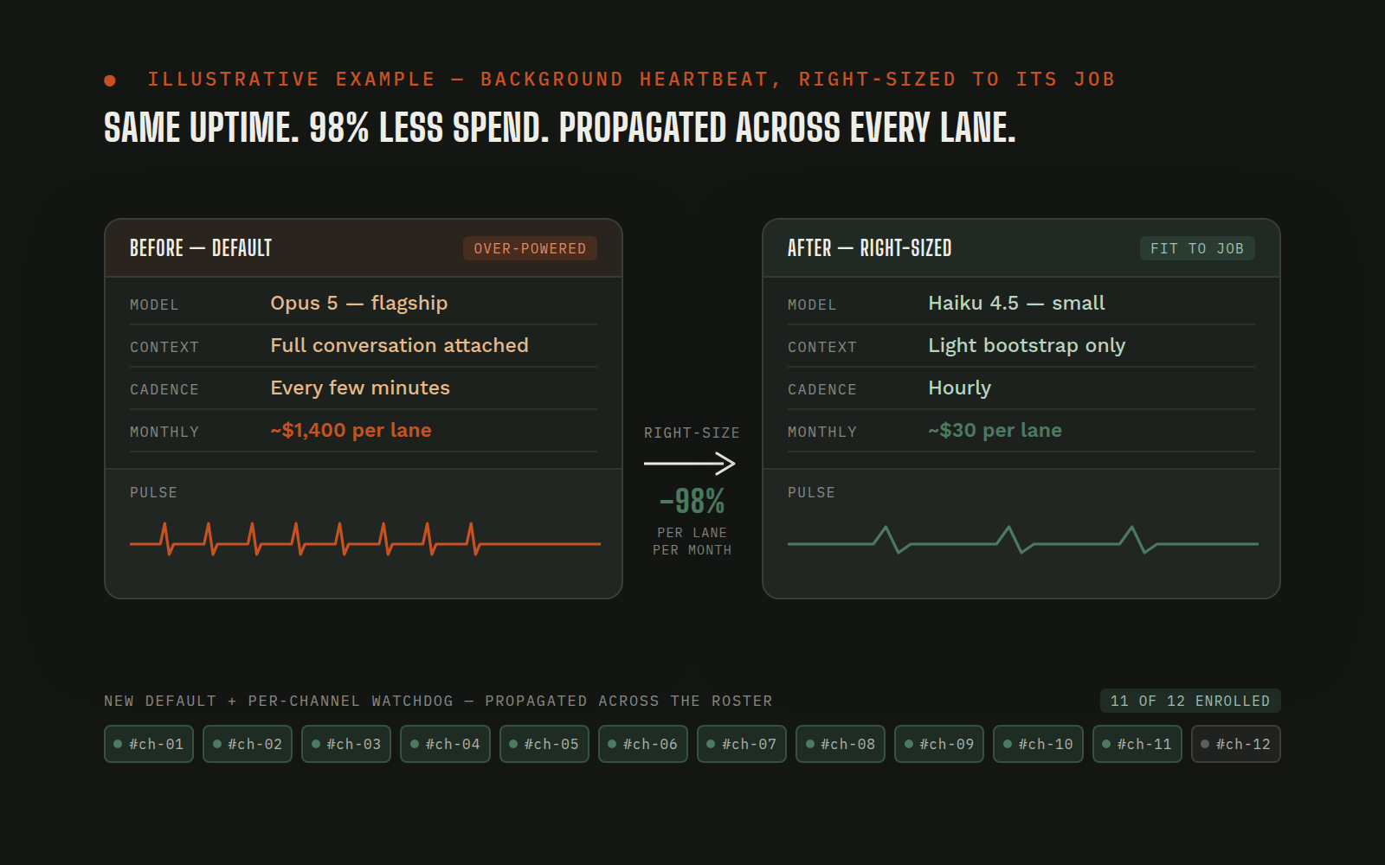Click the unenrolled #ch-12 chip

[x=1236, y=744]
